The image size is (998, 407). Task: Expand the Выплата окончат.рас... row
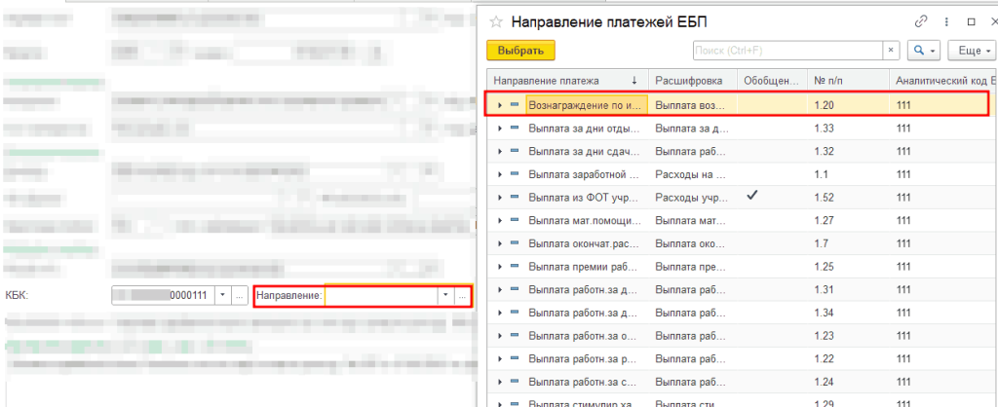click(x=500, y=242)
